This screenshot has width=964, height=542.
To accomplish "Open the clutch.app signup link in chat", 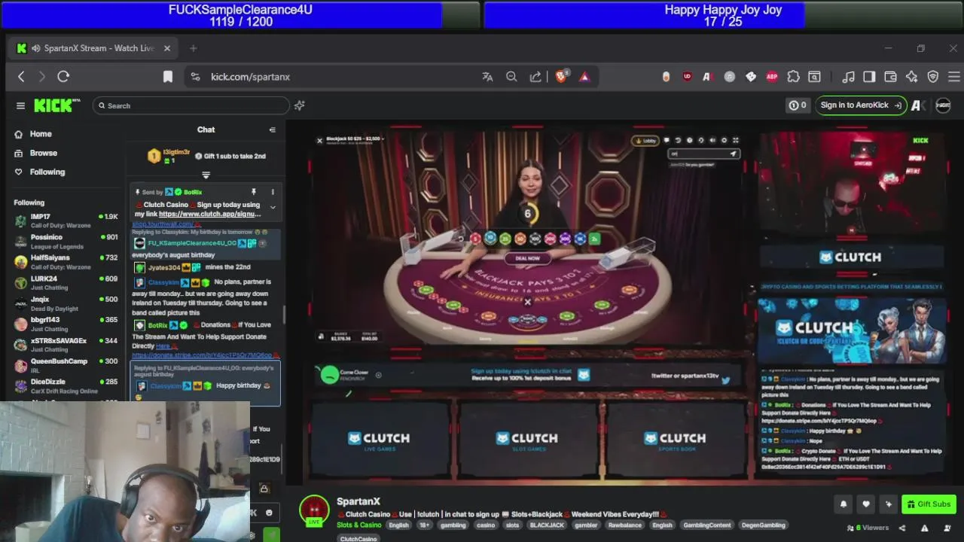I will tap(209, 214).
